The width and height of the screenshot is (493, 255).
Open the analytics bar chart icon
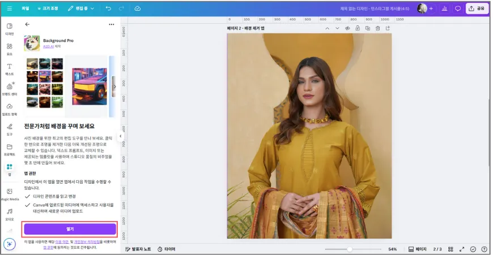click(444, 8)
